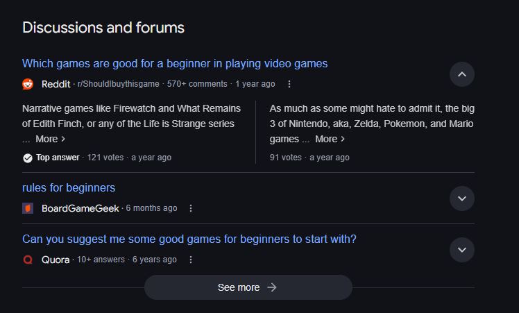Expand the Quora discussion result
This screenshot has height=313, width=519.
[461, 250]
